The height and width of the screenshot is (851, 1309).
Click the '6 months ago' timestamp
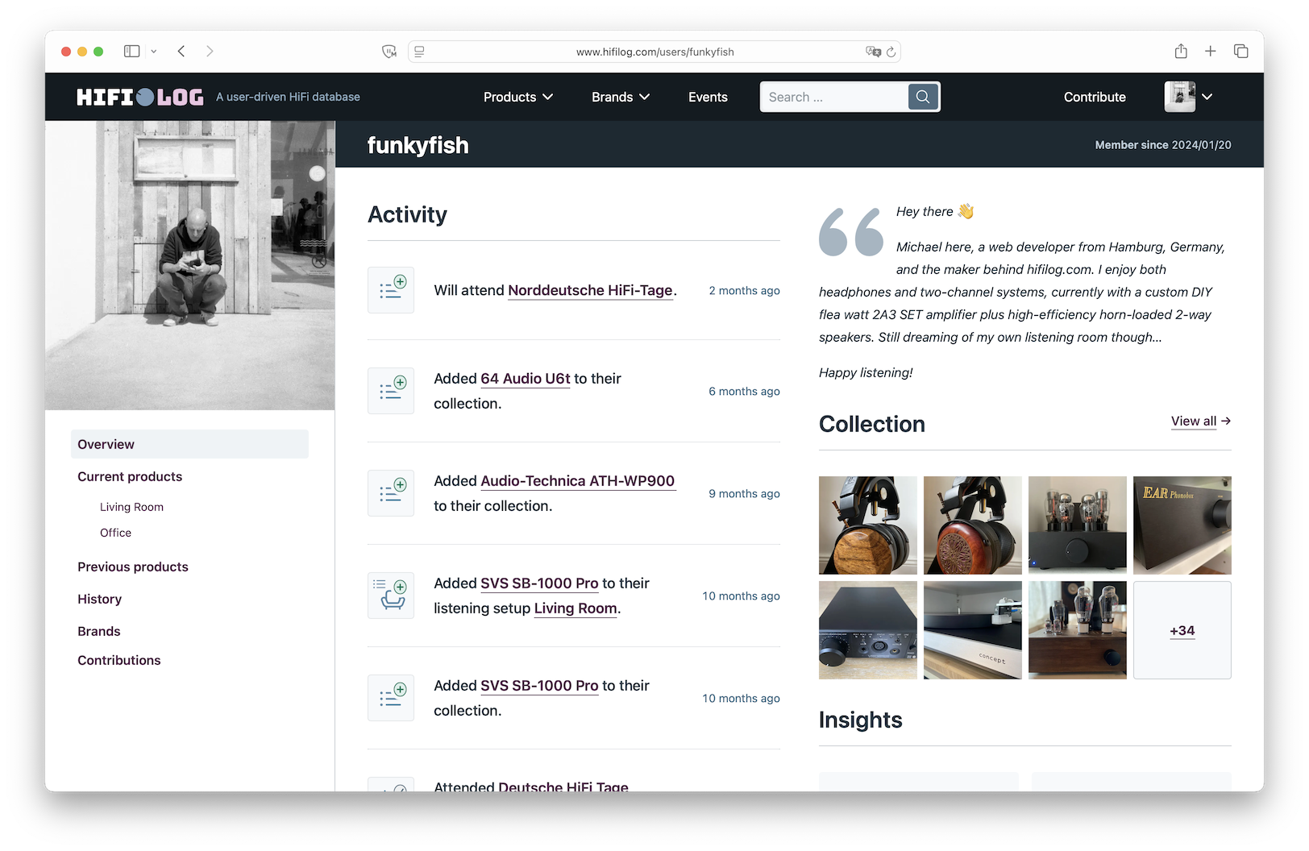[x=744, y=391]
